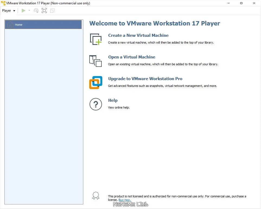
Task: Click 'Get advanced features such as snapshots' text
Action: click(x=163, y=86)
